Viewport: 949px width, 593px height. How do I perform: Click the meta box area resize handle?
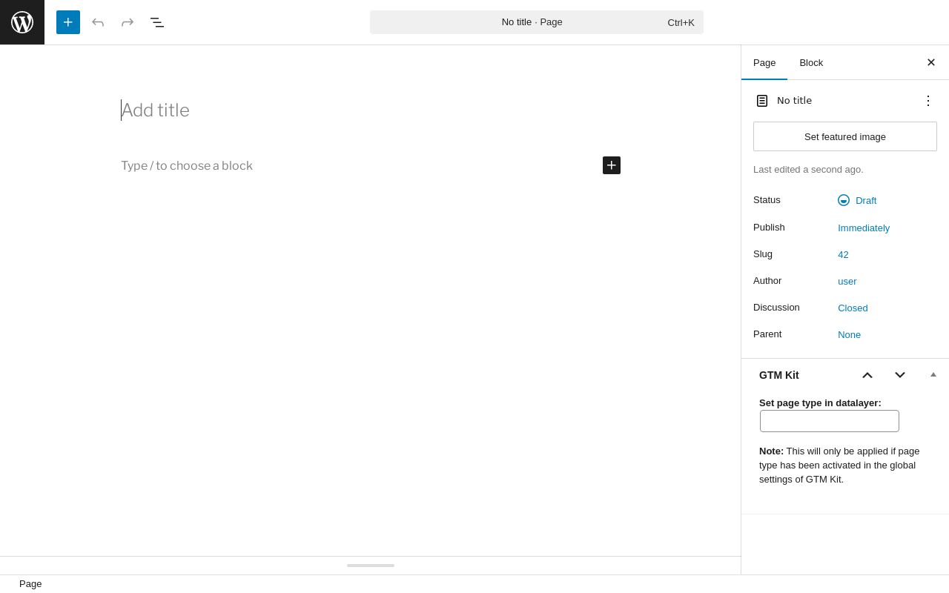(371, 566)
